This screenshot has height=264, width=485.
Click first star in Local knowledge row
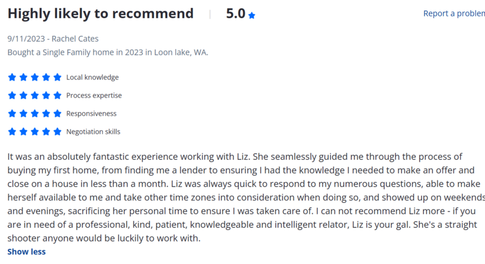point(12,78)
